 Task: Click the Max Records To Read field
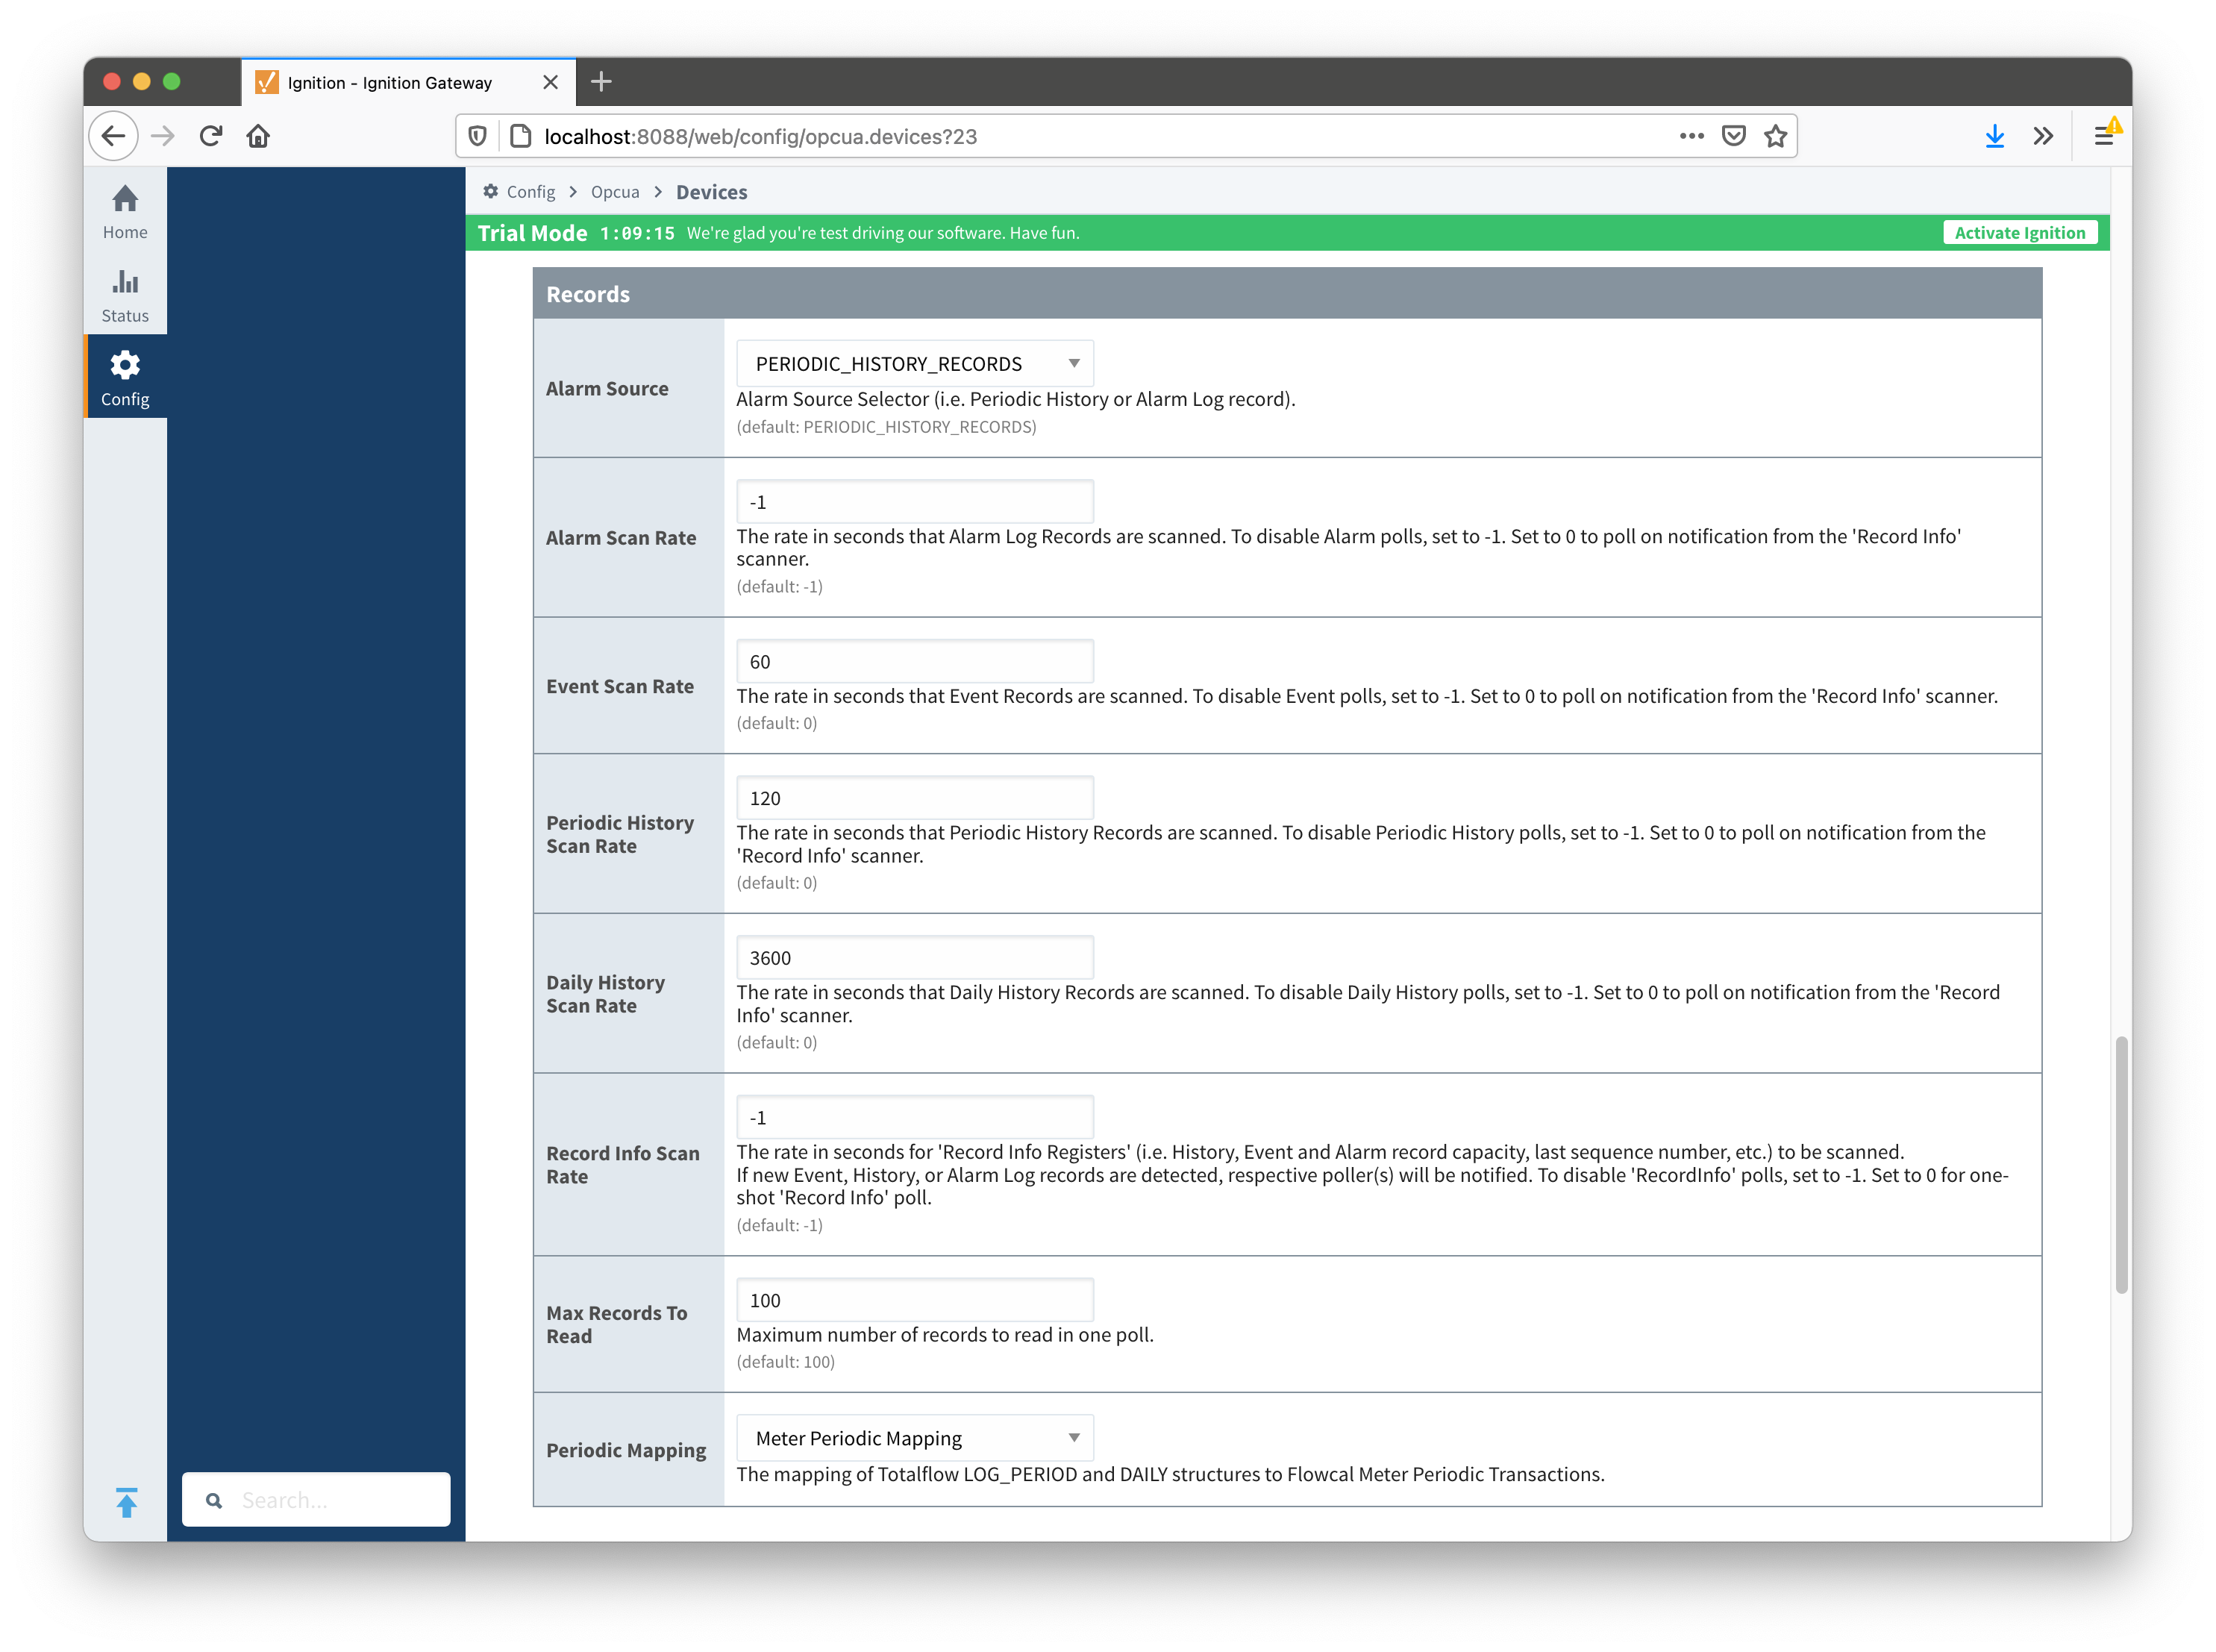[x=914, y=1299]
